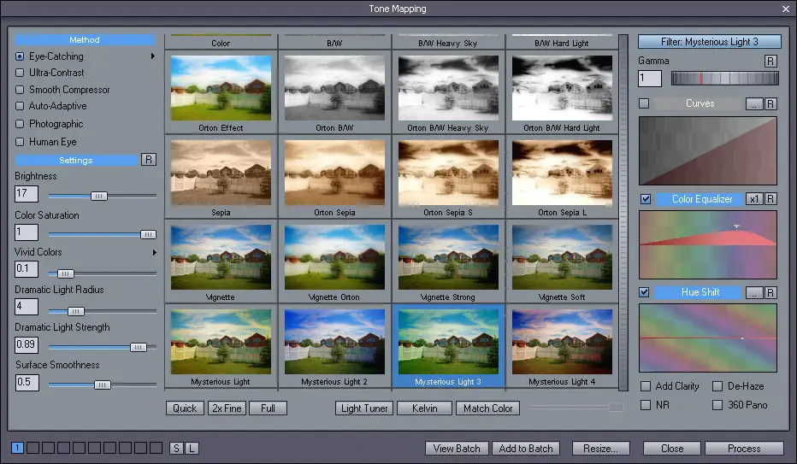Select the Photographic method
This screenshot has height=464, width=797.
point(20,124)
